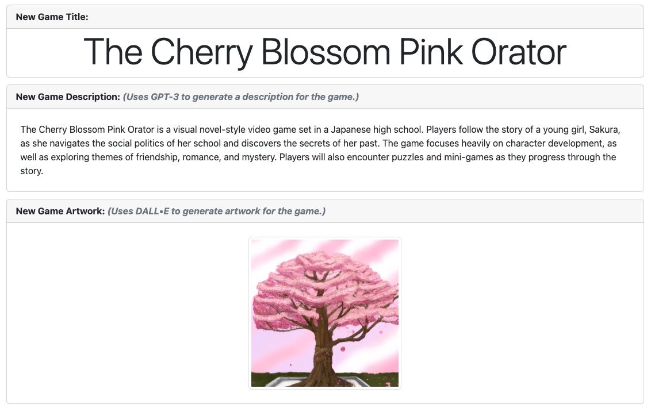This screenshot has width=651, height=408.
Task: Click the "New Game Title:" label
Action: pos(52,17)
